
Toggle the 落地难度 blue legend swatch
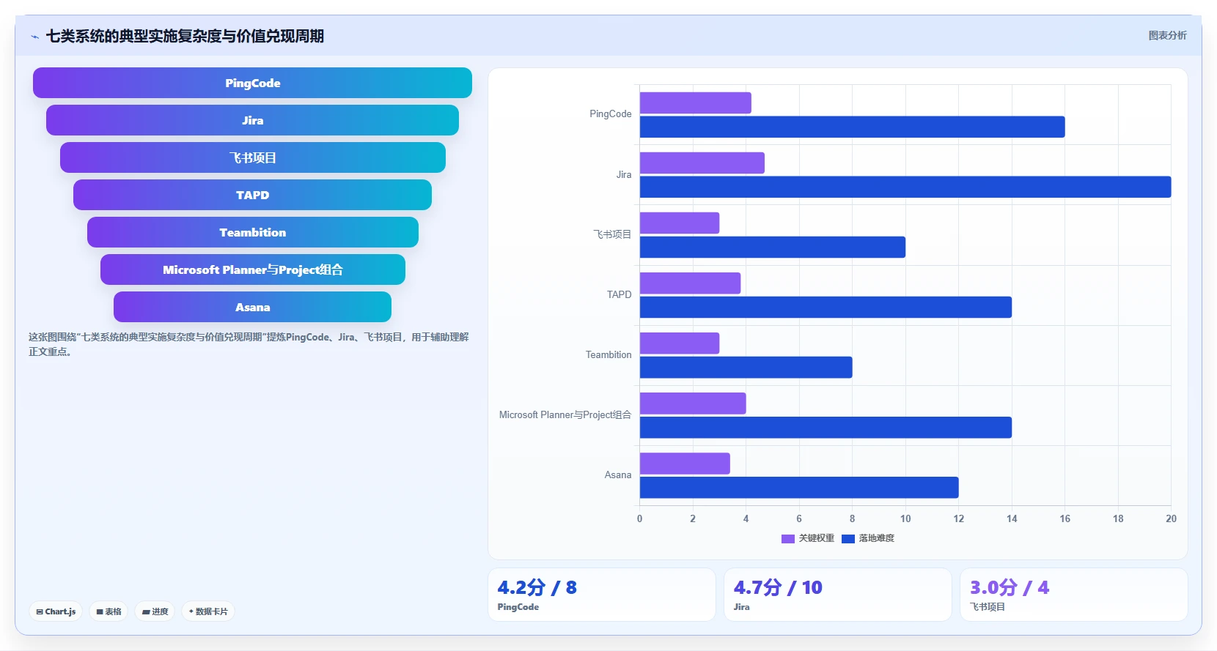click(x=848, y=539)
